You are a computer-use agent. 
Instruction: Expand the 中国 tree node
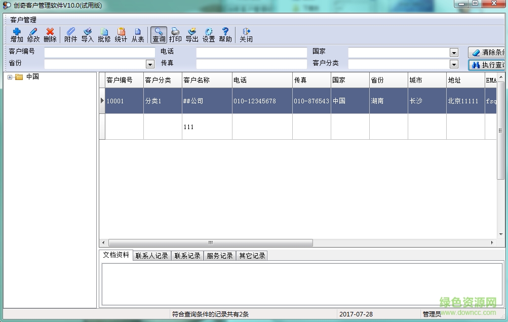coord(10,76)
